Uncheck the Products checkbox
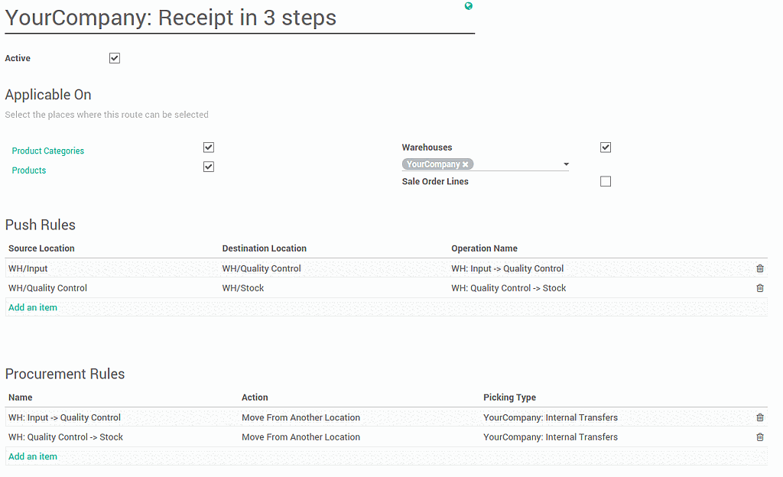 tap(209, 167)
